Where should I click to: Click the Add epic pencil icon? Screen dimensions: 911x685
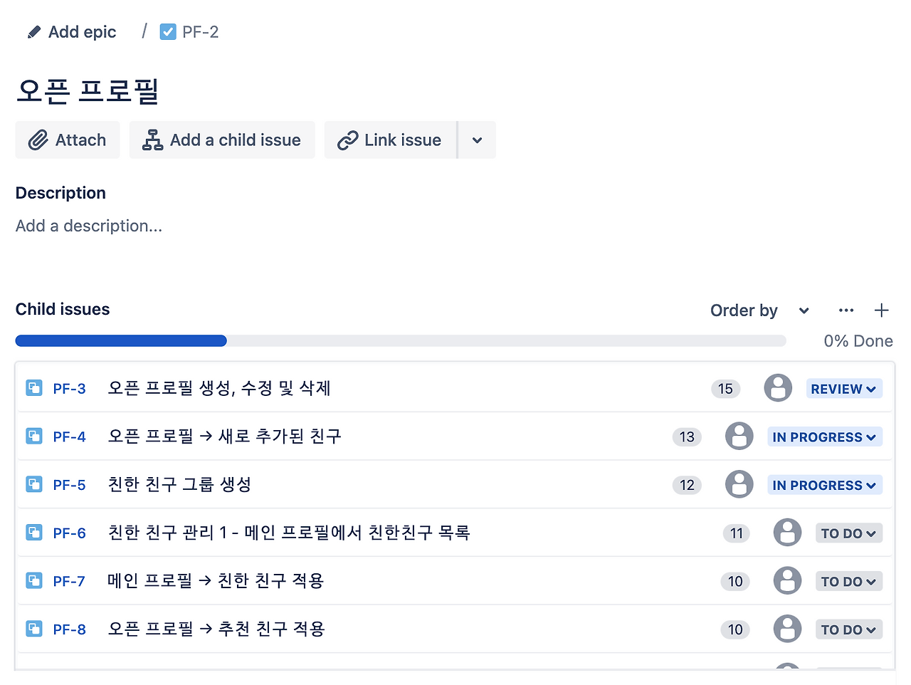pos(33,32)
